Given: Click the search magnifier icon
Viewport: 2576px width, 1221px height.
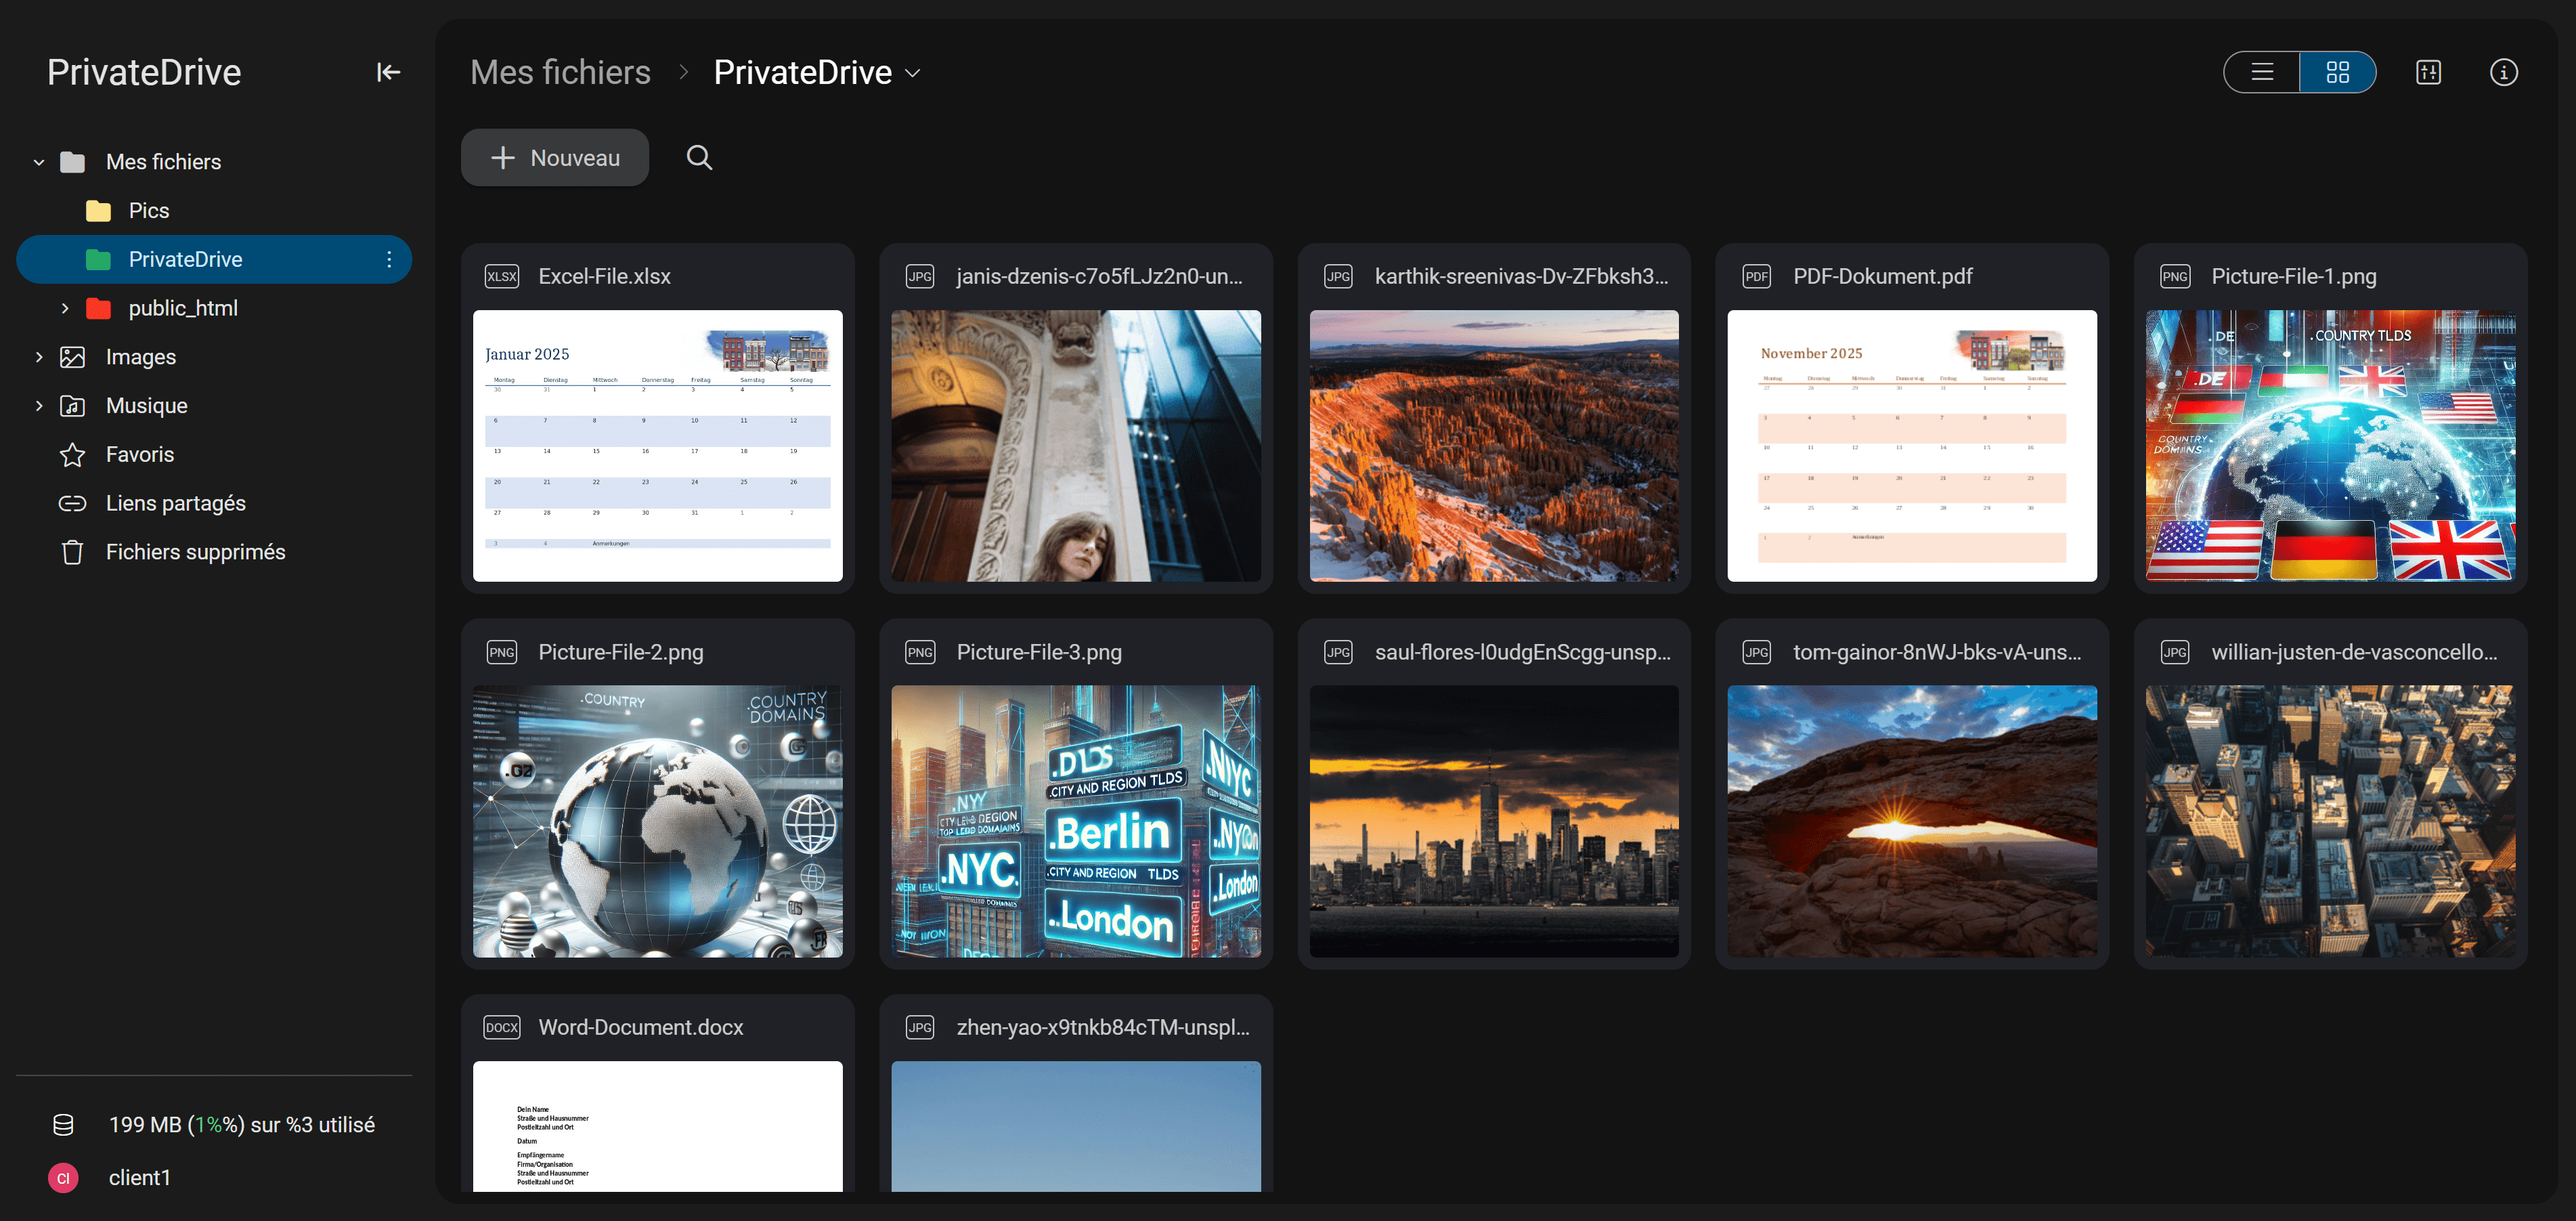Looking at the screenshot, I should click(699, 158).
